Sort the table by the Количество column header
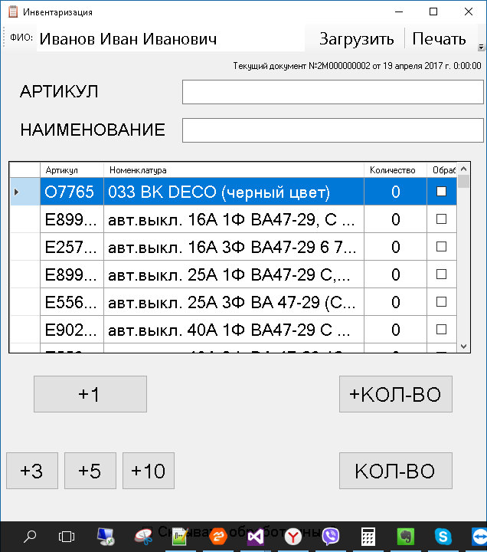 point(394,170)
